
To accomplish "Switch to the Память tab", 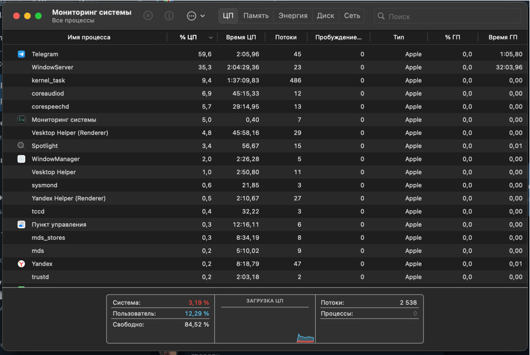I will coord(256,16).
